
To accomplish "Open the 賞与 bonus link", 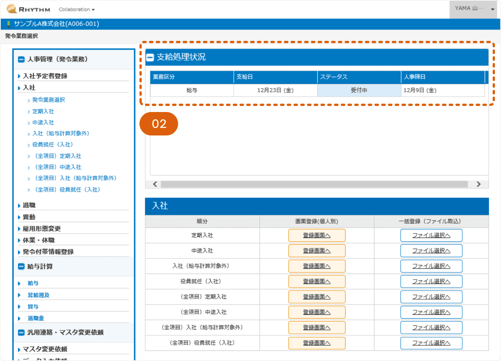I will click(33, 307).
